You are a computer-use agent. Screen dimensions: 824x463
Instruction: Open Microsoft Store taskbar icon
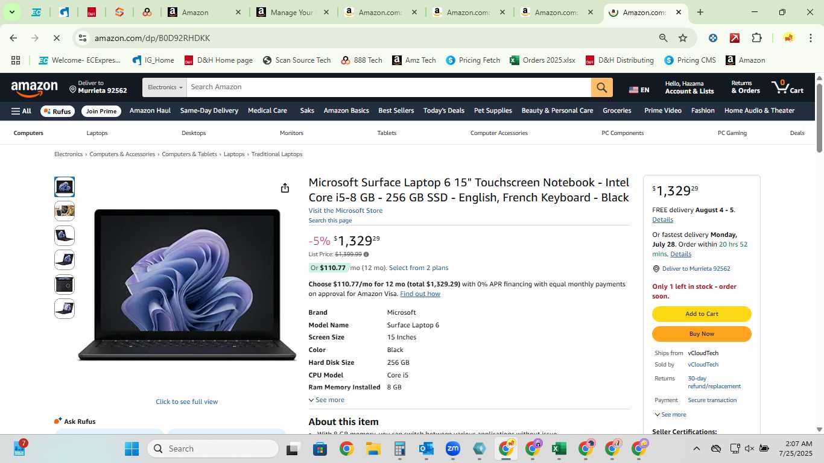coord(320,449)
